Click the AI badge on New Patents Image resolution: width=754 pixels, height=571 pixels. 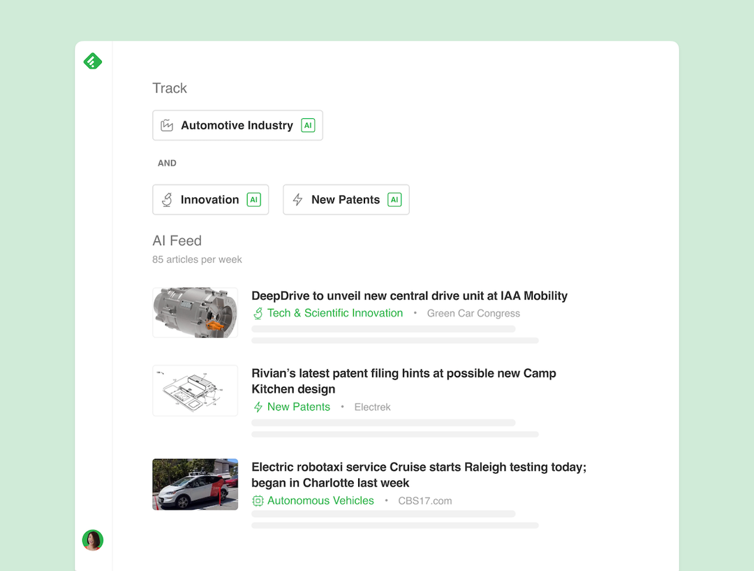tap(395, 199)
